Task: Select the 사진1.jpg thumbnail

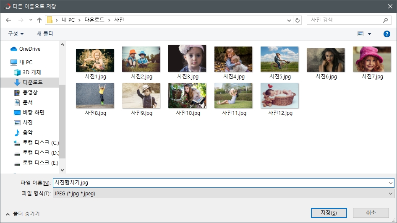Action: click(95, 60)
